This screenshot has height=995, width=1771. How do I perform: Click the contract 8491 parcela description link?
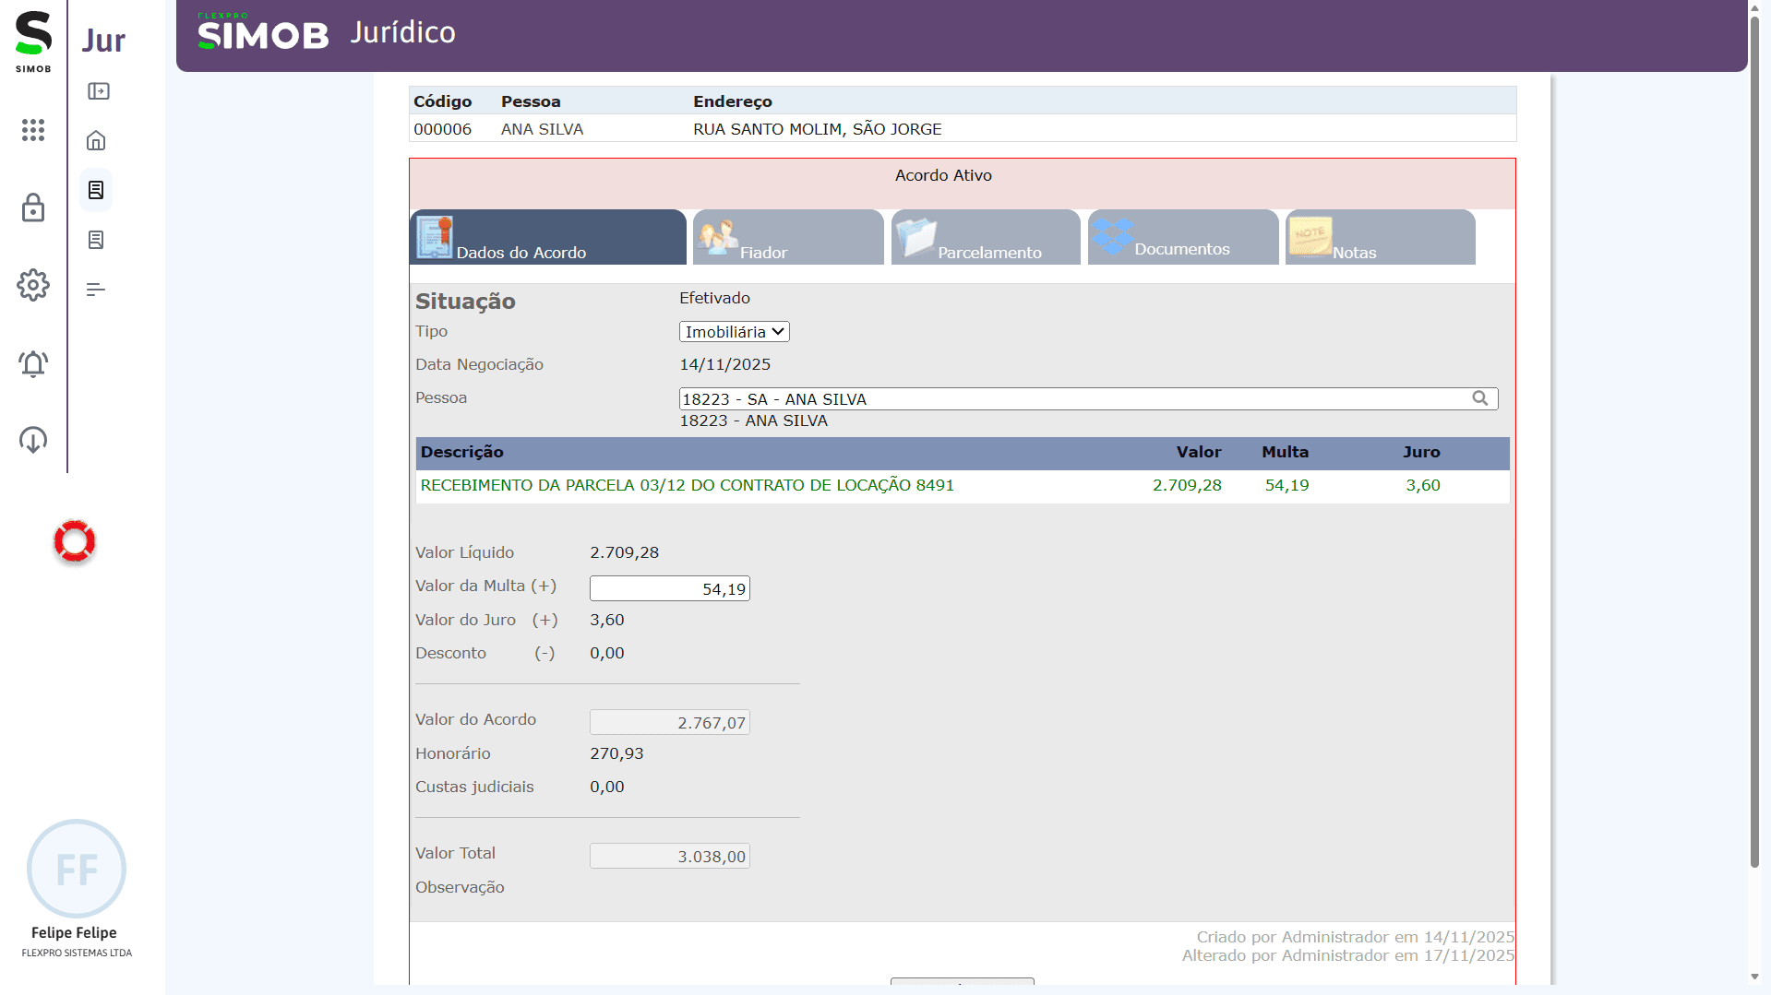coord(687,485)
